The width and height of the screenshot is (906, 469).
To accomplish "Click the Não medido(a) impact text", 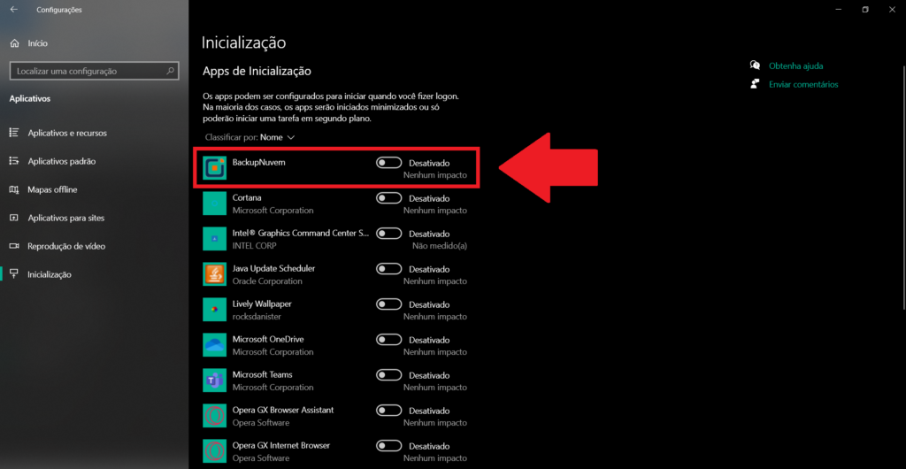I will [439, 246].
